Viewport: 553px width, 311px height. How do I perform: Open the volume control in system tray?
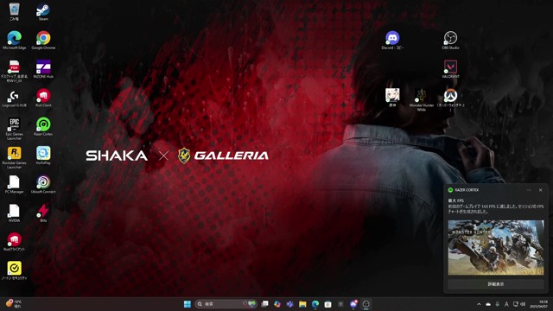(x=523, y=304)
